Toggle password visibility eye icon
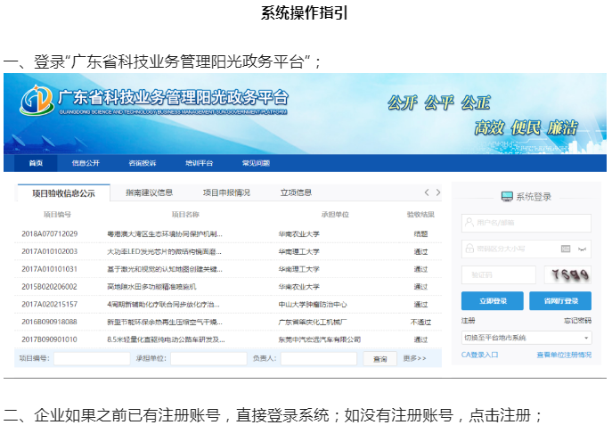The height and width of the screenshot is (425, 612). tap(583, 249)
